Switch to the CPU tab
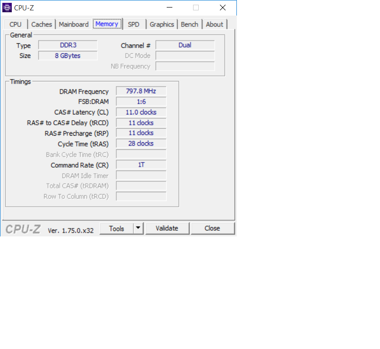The height and width of the screenshot is (349, 380). pyautogui.click(x=16, y=24)
